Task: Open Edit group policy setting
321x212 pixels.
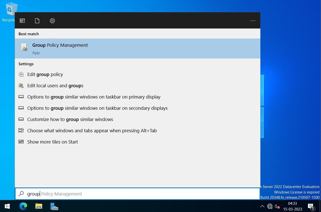Action: point(138,74)
